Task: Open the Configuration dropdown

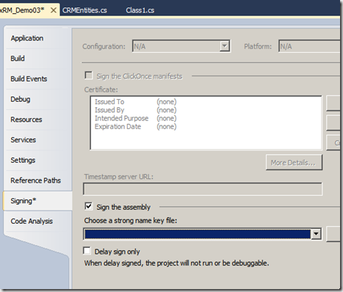Action: point(225,46)
